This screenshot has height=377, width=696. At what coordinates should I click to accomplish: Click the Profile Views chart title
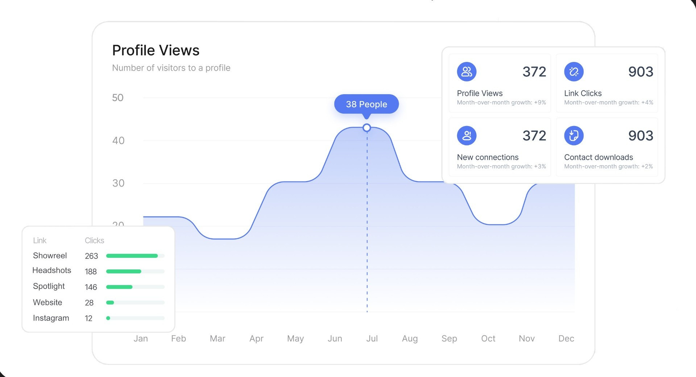click(x=156, y=50)
